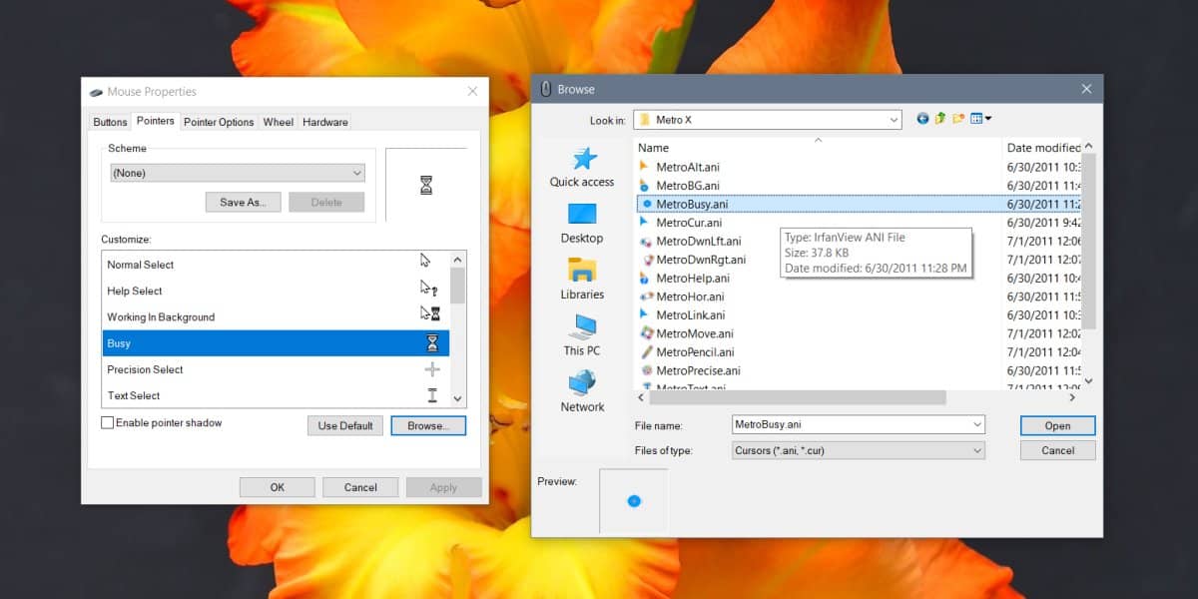Go back to the last folder visited

[922, 119]
